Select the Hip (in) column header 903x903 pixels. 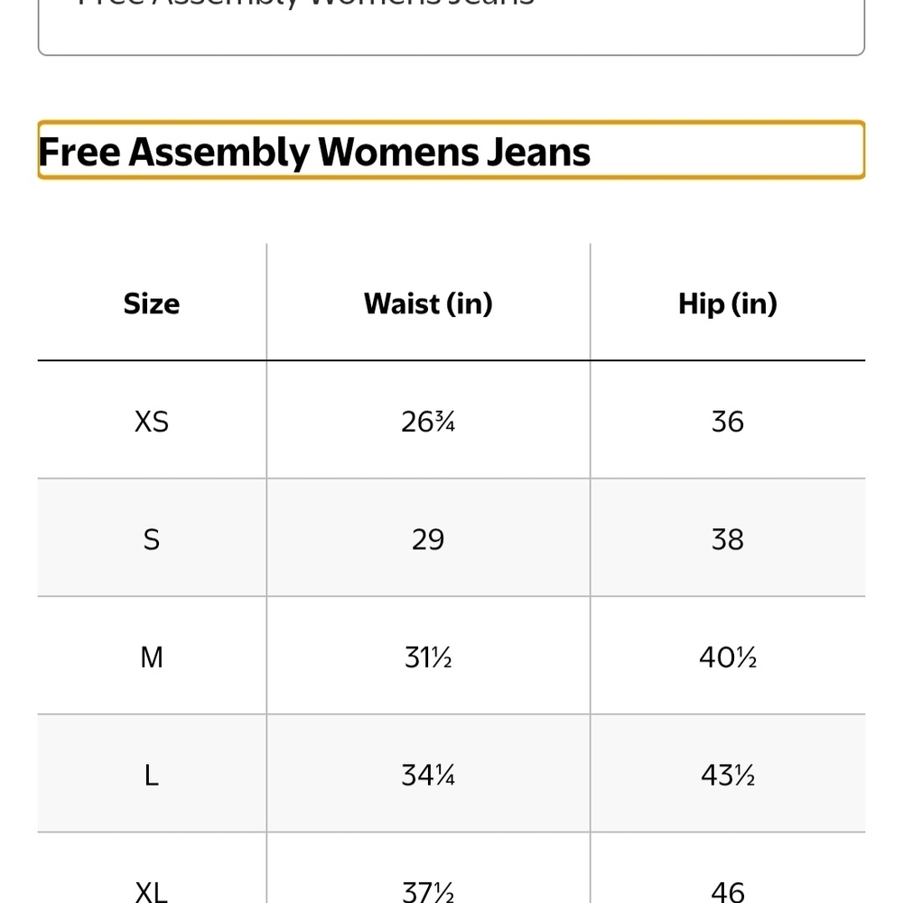(727, 303)
